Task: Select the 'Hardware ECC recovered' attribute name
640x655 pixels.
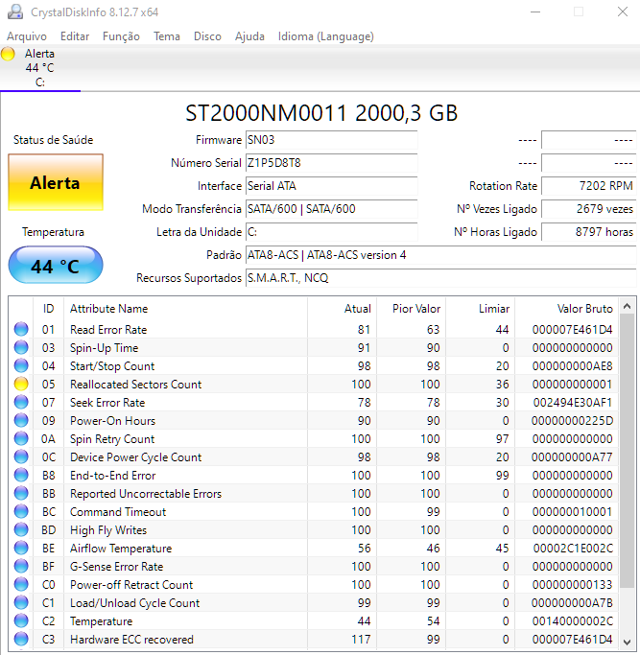Action: coord(131,640)
